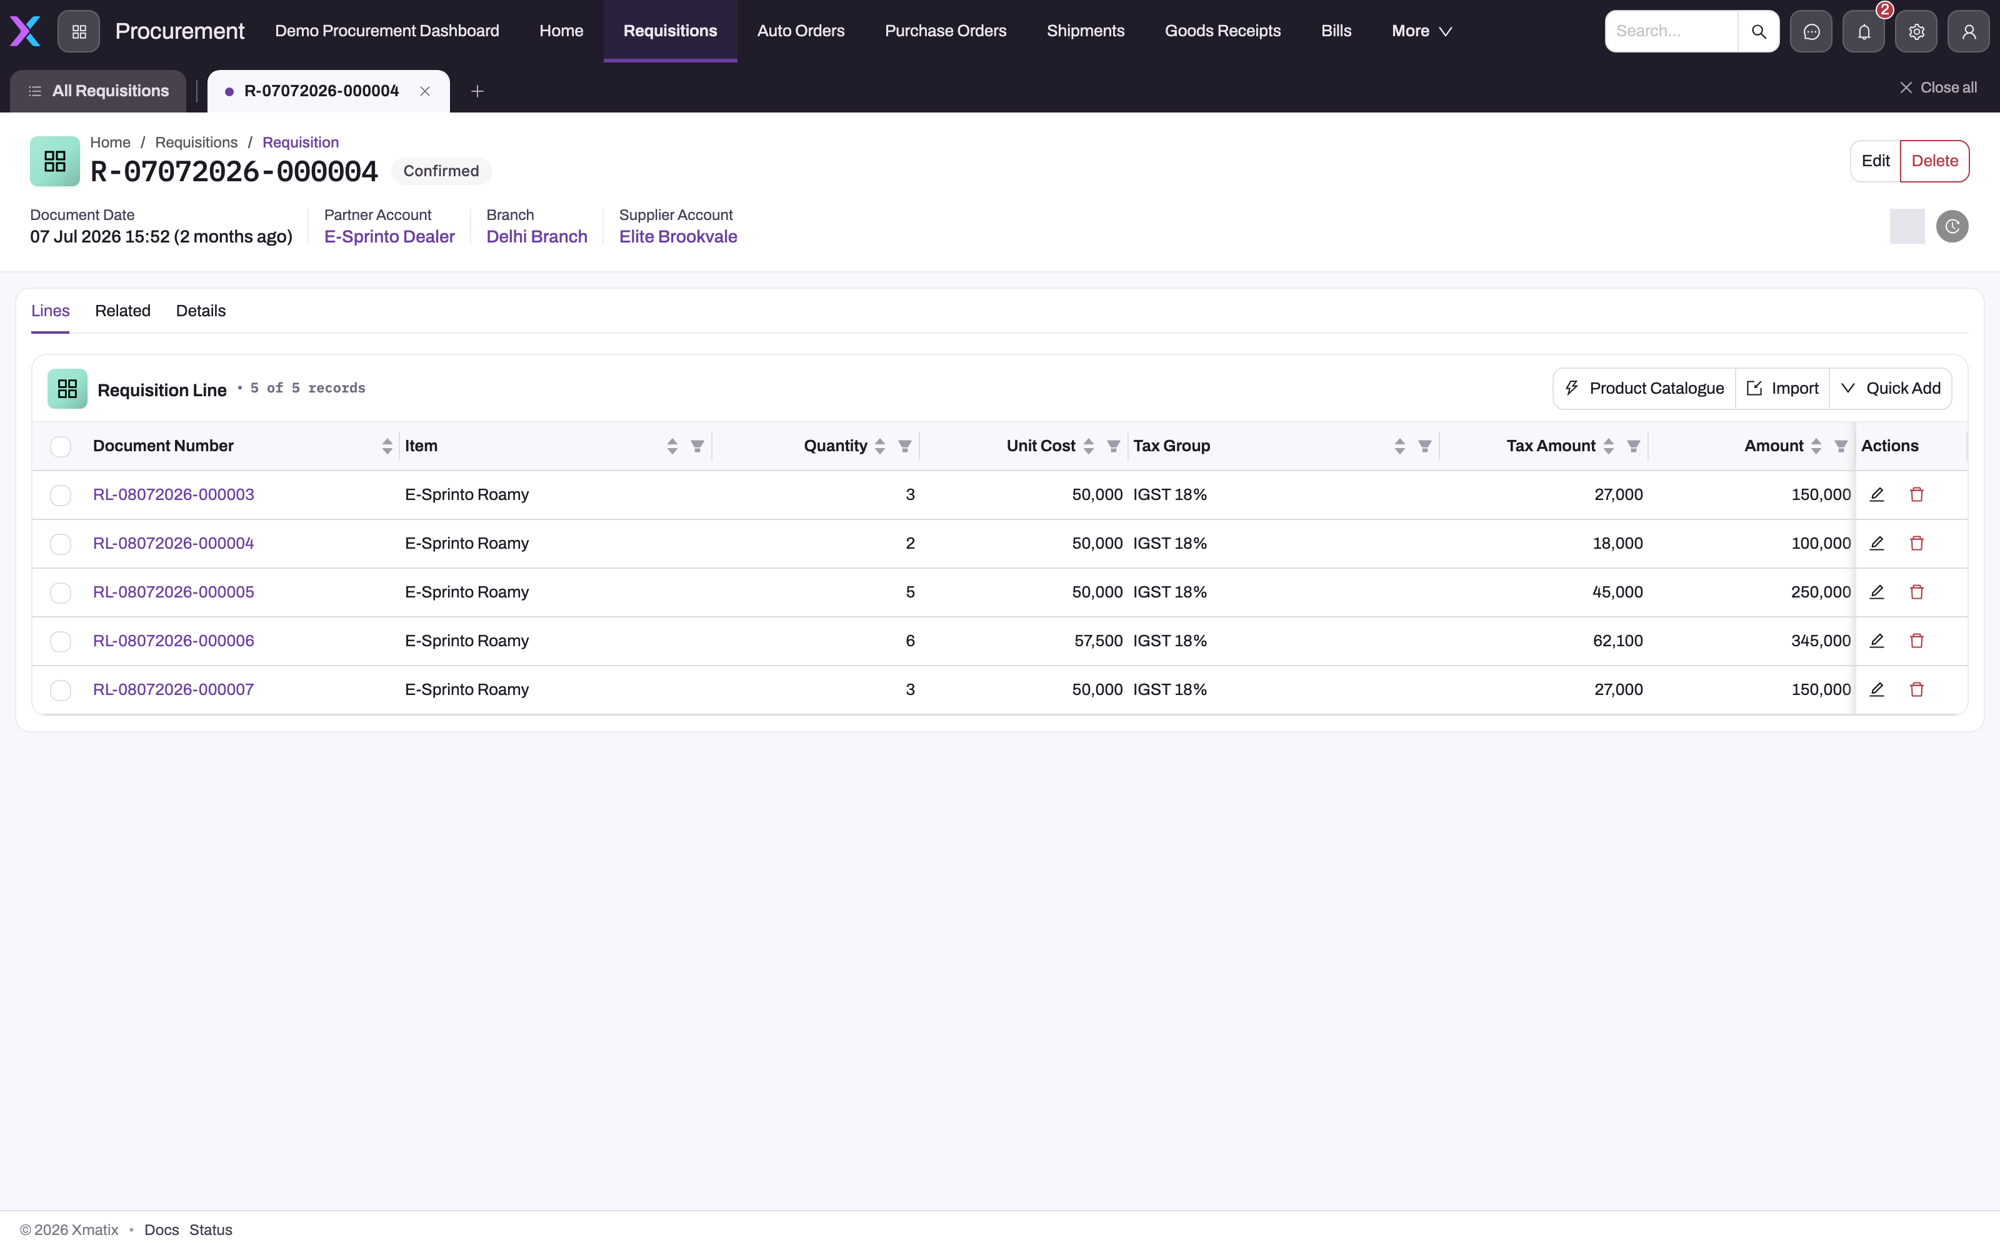Image resolution: width=2000 pixels, height=1250 pixels.
Task: Filter the Tax Amount column
Action: click(x=1633, y=446)
